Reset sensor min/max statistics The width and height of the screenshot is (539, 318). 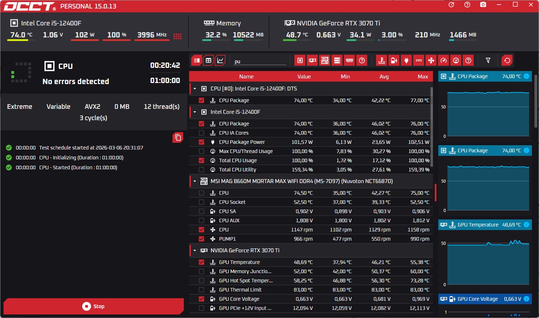(x=507, y=60)
